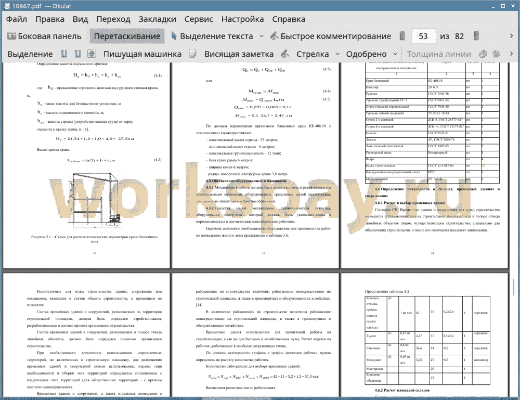Viewport: 520px width, 400px height.
Task: Click caption 'Рисунок 2.1' under the crane diagram
Action: point(94,239)
